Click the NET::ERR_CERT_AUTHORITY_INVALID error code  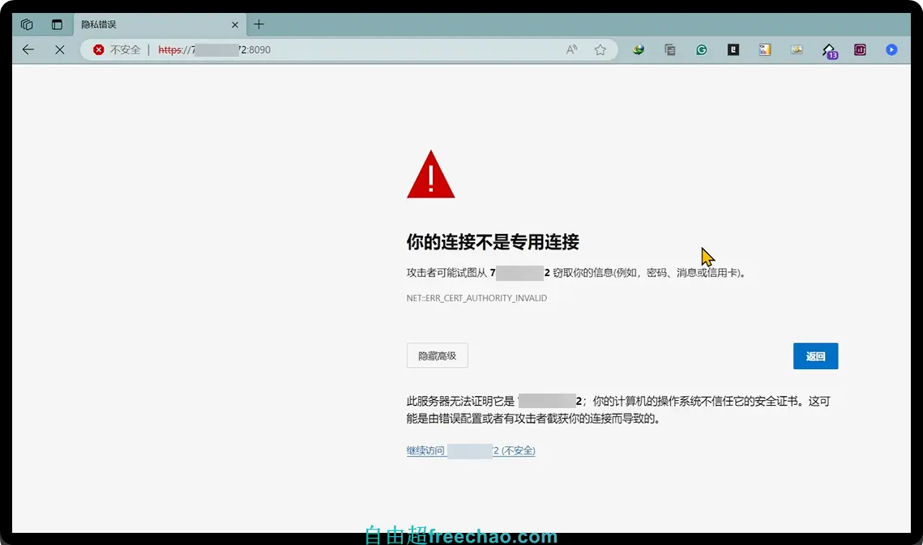(476, 298)
